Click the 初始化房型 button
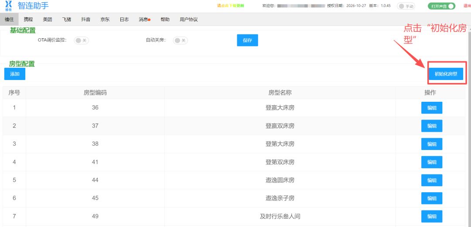The height and width of the screenshot is (227, 471). point(446,74)
